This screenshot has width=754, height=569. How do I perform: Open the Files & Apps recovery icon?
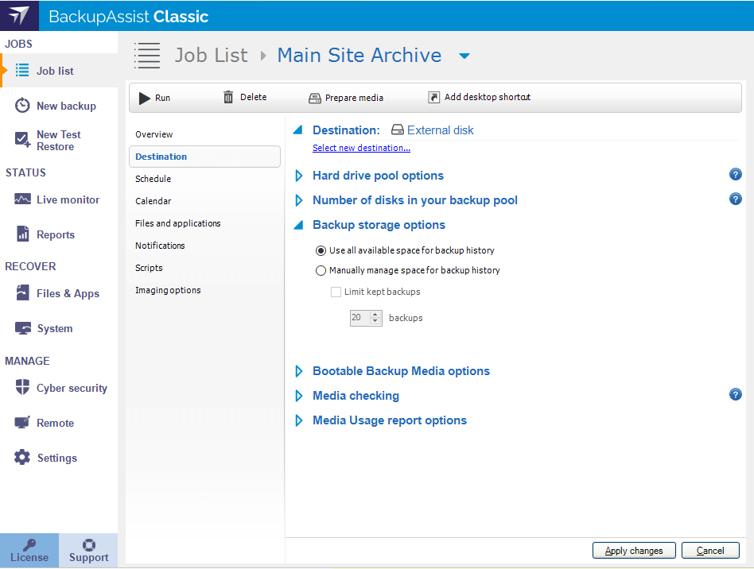coord(22,293)
